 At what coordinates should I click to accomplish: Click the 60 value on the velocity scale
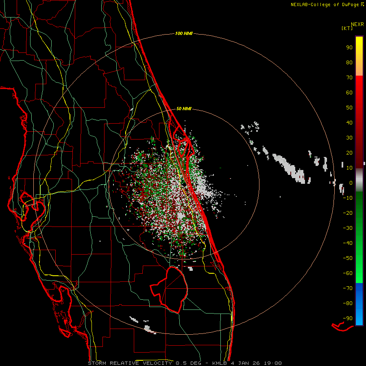point(349,92)
